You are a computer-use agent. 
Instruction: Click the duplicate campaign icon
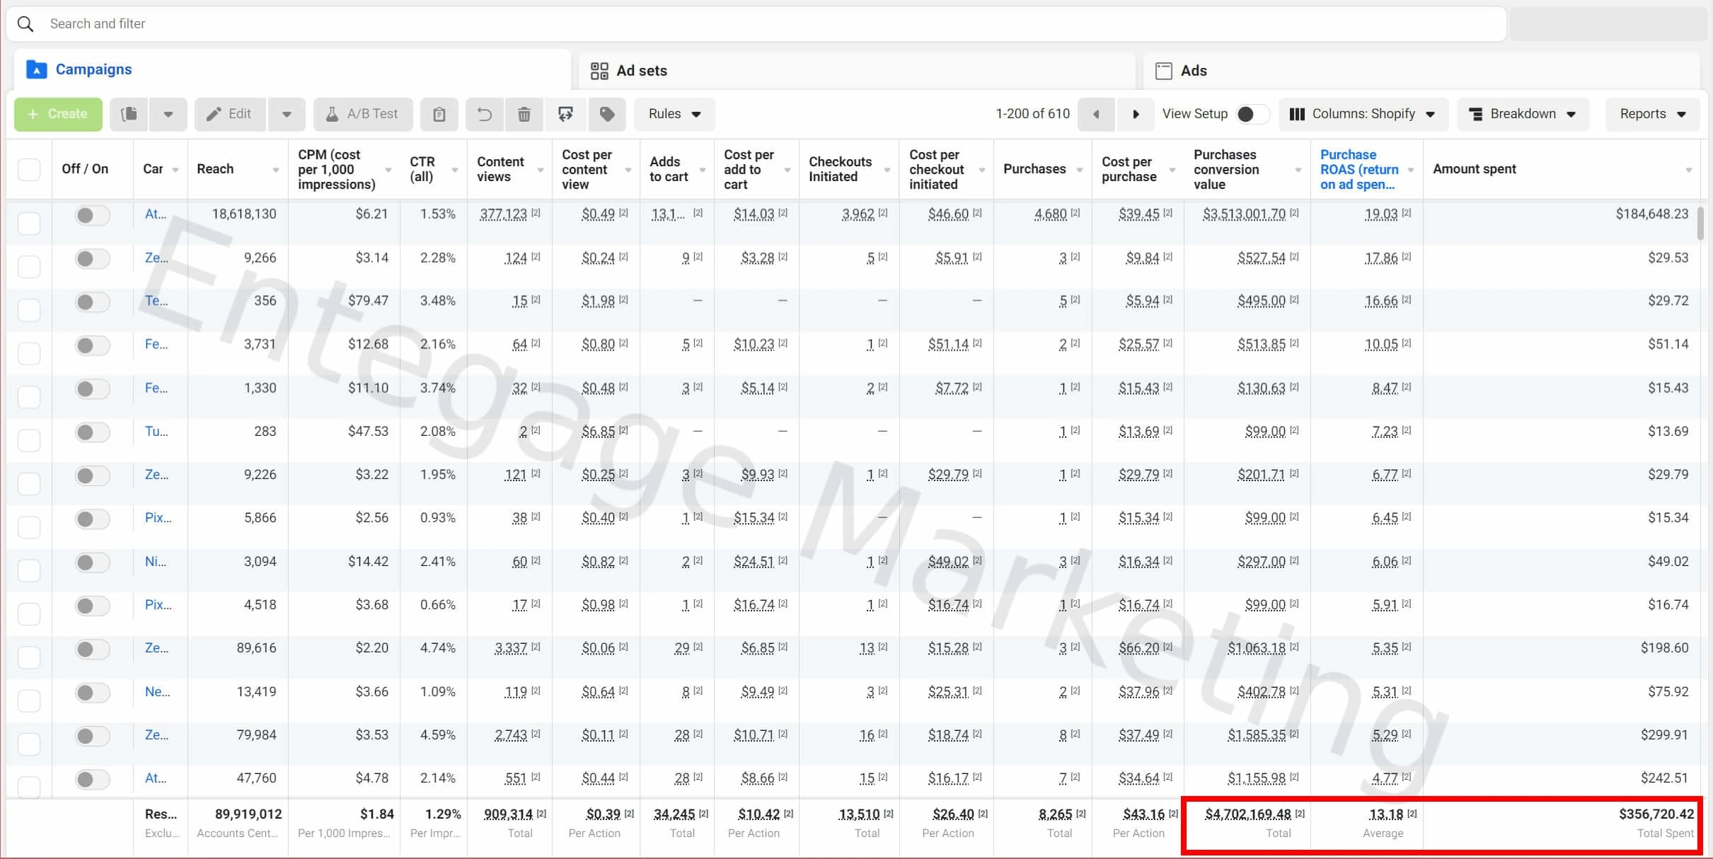[x=129, y=114]
